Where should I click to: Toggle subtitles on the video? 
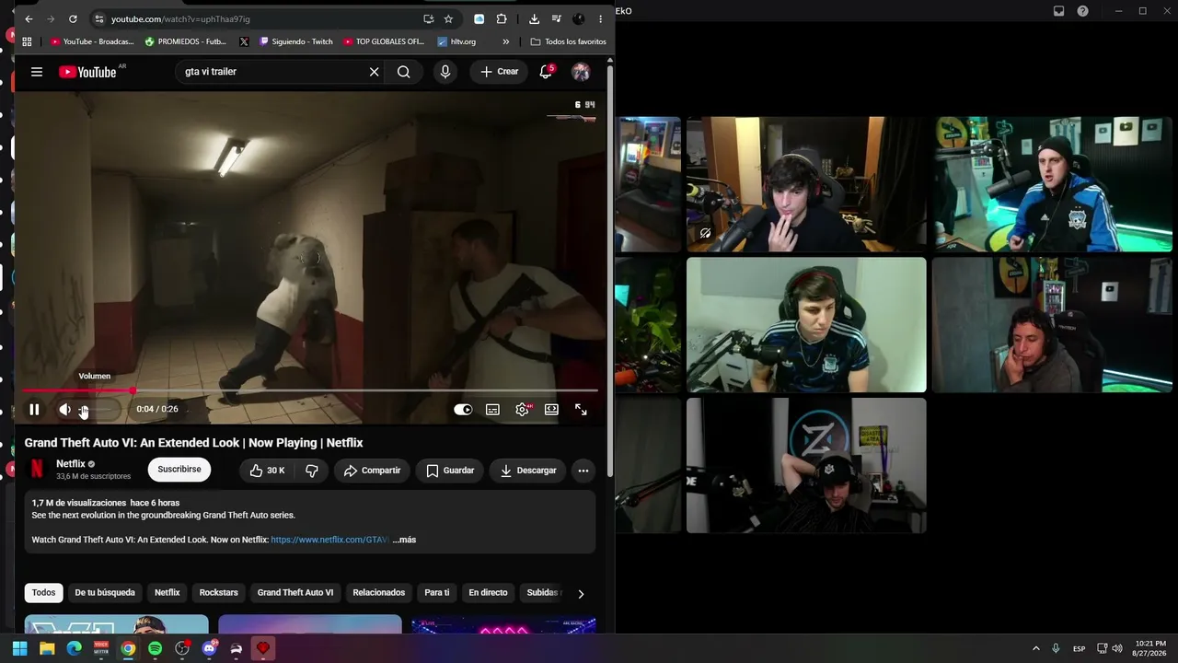pos(492,410)
